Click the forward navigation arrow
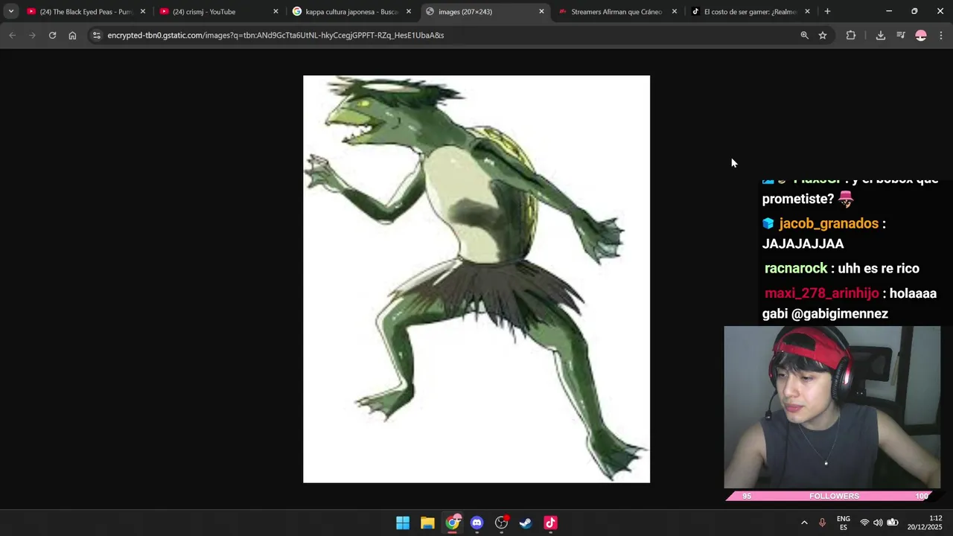The width and height of the screenshot is (953, 536). [32, 35]
